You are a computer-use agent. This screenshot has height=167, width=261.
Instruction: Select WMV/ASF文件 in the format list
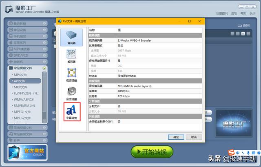[24, 100]
